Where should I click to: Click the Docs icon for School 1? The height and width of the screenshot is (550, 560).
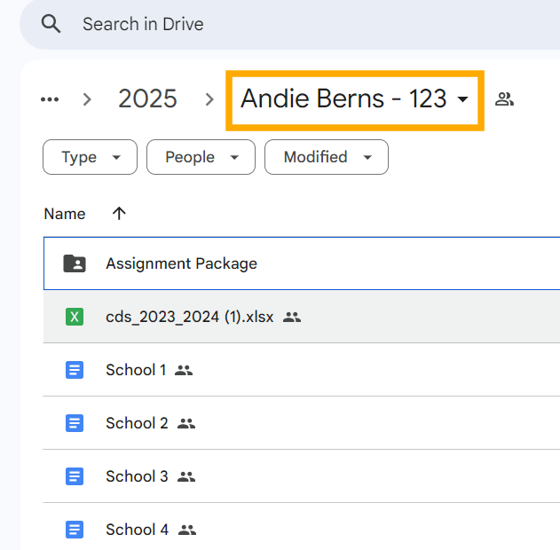(x=75, y=370)
